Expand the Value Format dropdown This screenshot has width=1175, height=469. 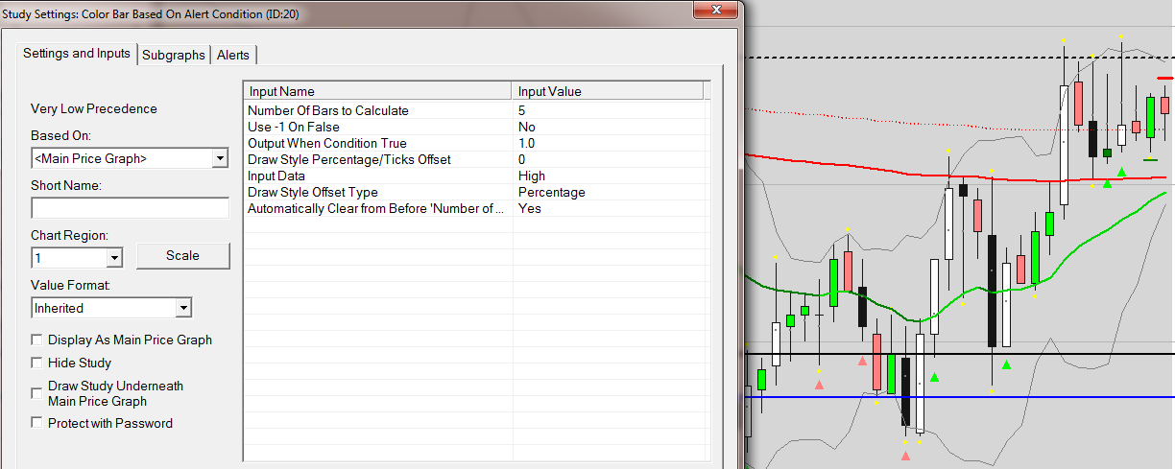coord(182,308)
